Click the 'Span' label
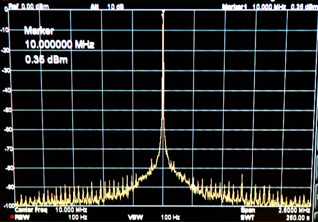Viewport: 318px width, 222px height. [248, 210]
